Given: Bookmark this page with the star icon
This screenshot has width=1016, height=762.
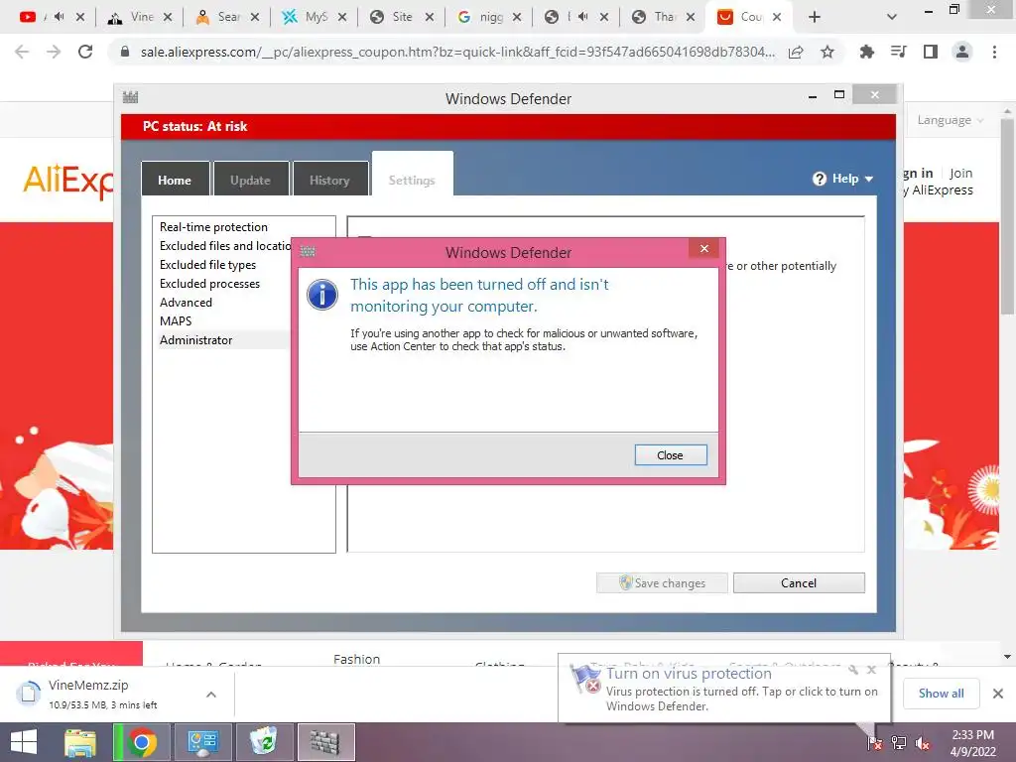Looking at the screenshot, I should click(x=827, y=52).
